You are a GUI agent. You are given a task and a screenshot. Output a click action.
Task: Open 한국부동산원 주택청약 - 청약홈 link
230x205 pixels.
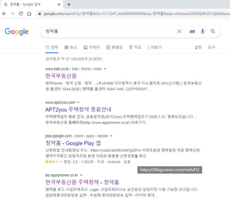click(x=82, y=182)
